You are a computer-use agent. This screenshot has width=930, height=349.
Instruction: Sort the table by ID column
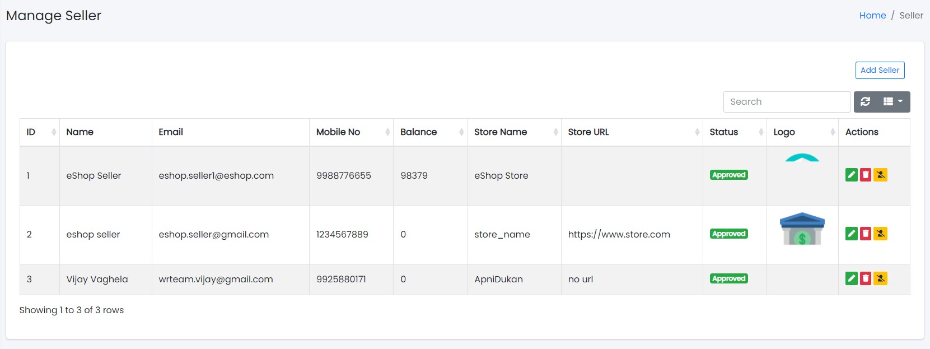(x=39, y=132)
